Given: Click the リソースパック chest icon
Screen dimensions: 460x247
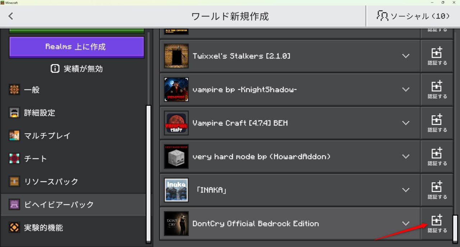Looking at the screenshot, I should 14,182.
